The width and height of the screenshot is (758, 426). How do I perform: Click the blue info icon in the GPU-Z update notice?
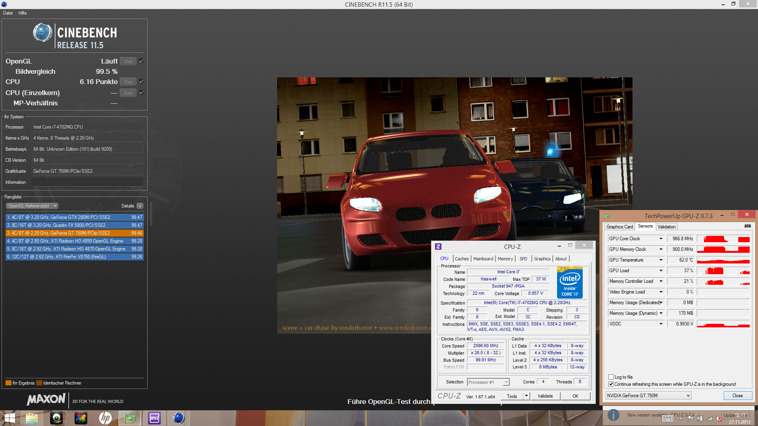pyautogui.click(x=613, y=415)
